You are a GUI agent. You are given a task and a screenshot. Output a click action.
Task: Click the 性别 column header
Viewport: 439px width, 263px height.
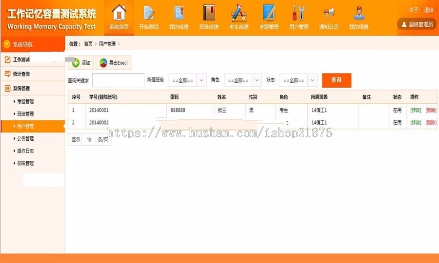[x=253, y=97]
